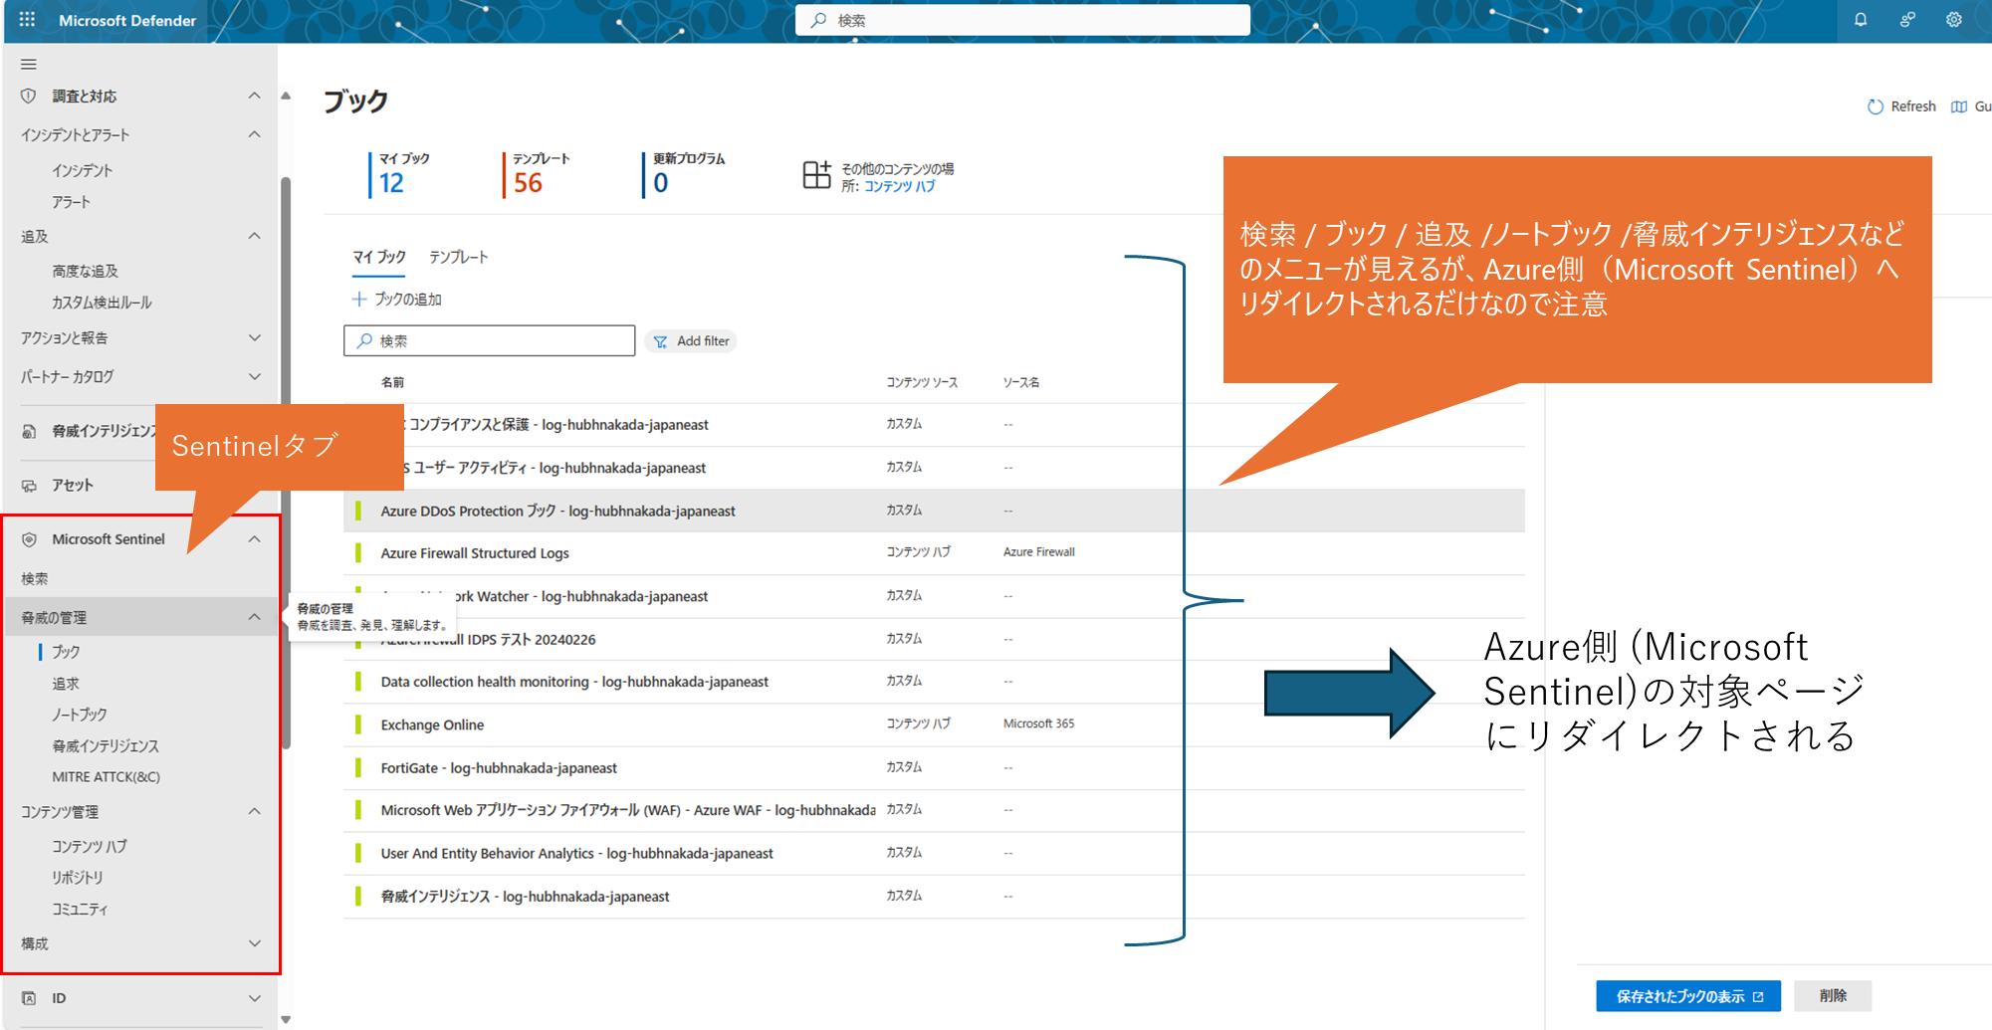Click the マイ ブック count 12
Viewport: 1992px width, 1030px height.
[391, 183]
